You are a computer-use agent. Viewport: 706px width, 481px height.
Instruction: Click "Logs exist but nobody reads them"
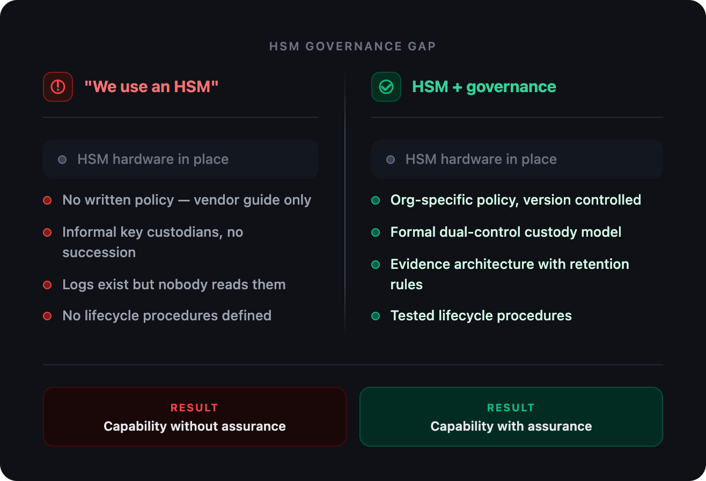174,284
